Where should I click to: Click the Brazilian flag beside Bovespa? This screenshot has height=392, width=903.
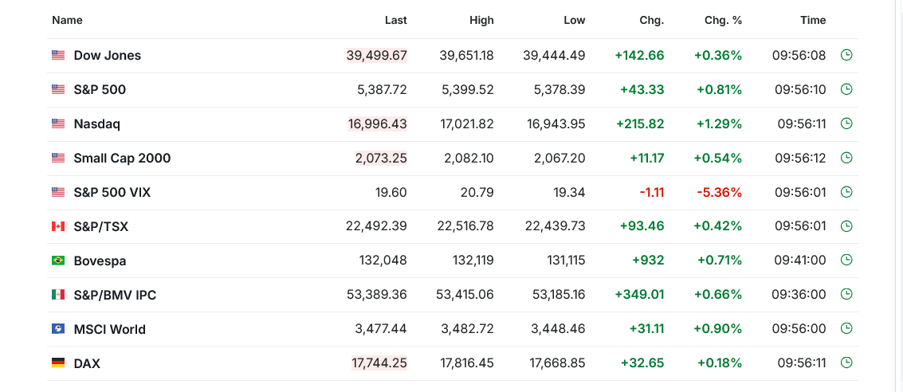[x=58, y=261]
